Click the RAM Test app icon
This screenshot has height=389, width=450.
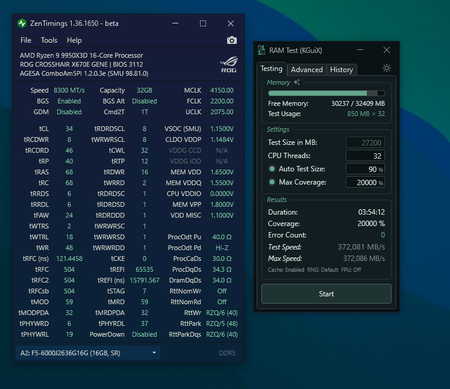261,50
